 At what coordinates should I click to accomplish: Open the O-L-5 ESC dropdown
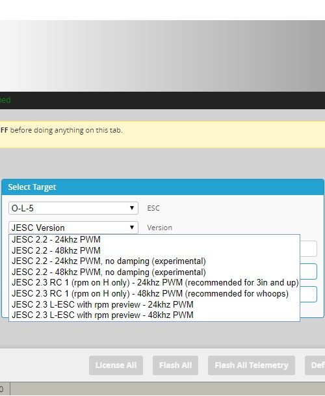[x=73, y=208]
